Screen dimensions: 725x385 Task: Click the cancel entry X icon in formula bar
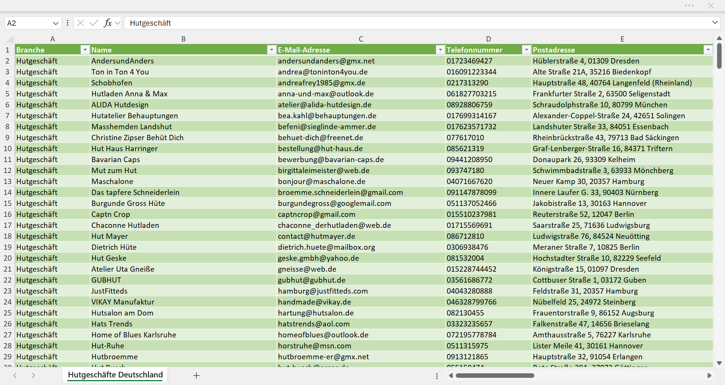[x=80, y=23]
